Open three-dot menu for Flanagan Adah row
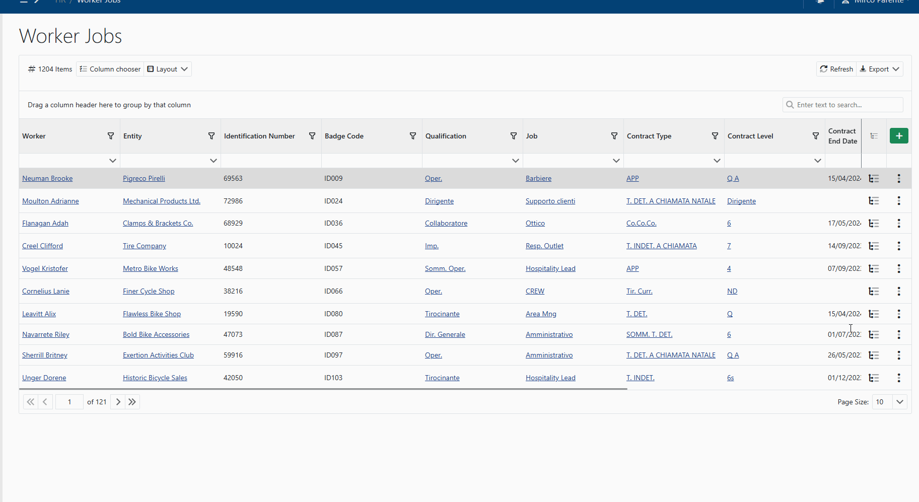This screenshot has height=502, width=919. coord(898,224)
